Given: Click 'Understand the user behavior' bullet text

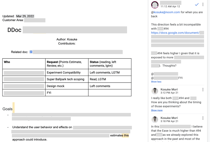Looking at the screenshot, I should pyautogui.click(x=42, y=127).
